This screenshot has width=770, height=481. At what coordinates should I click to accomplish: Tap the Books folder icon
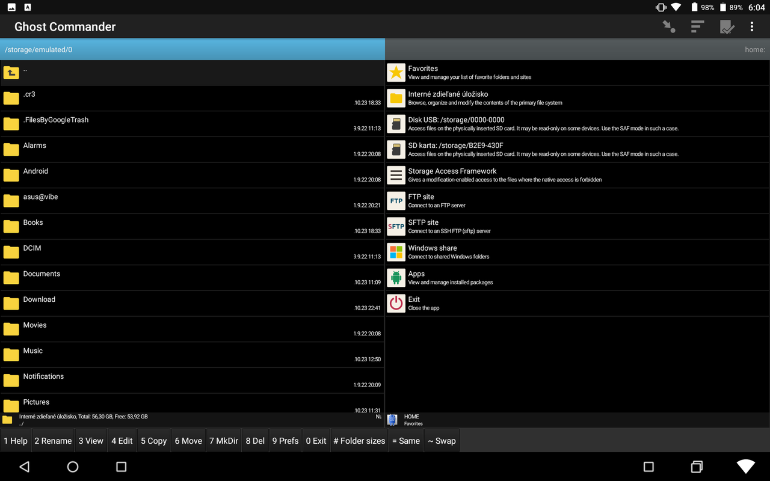pos(11,227)
